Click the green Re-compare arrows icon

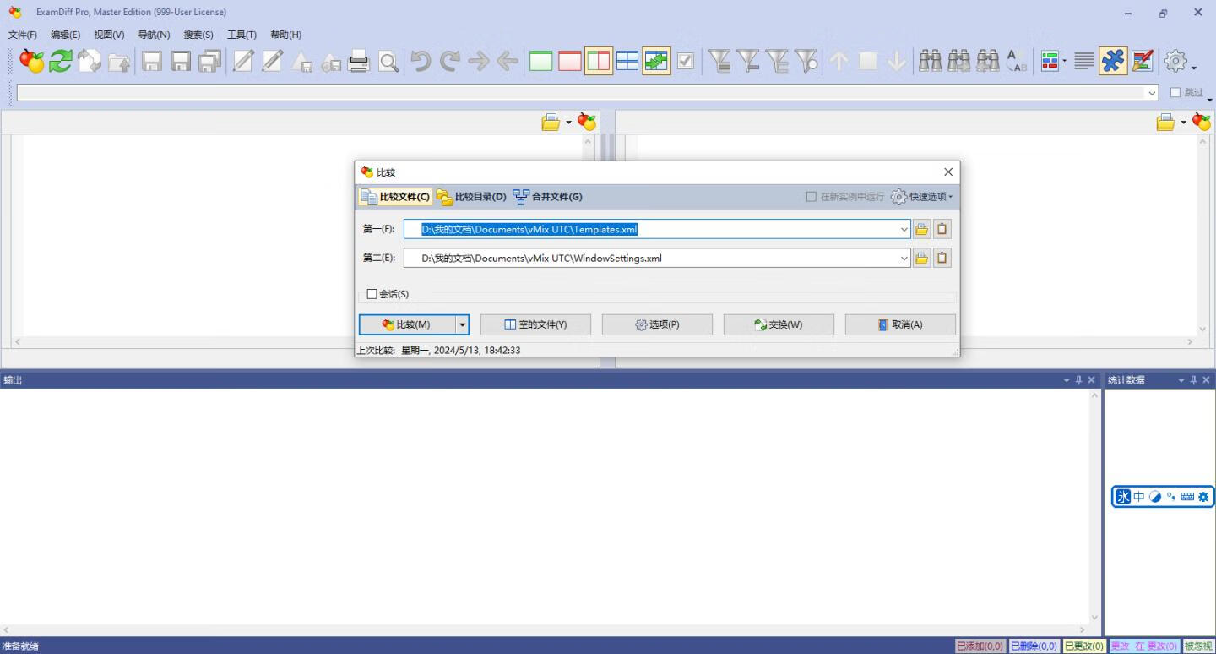61,61
